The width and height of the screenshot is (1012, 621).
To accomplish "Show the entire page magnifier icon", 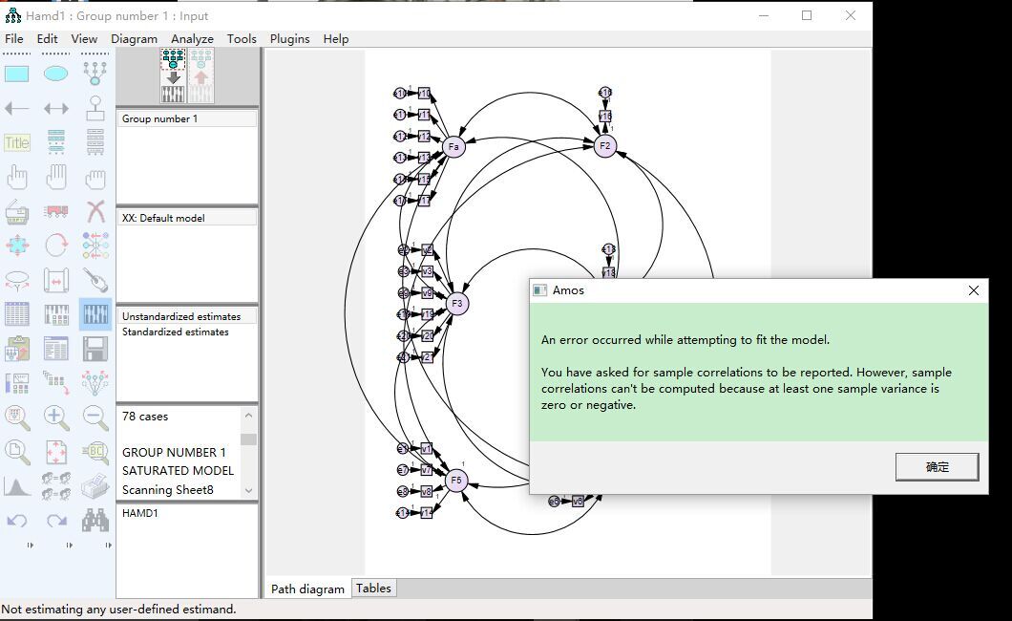I will (x=17, y=452).
